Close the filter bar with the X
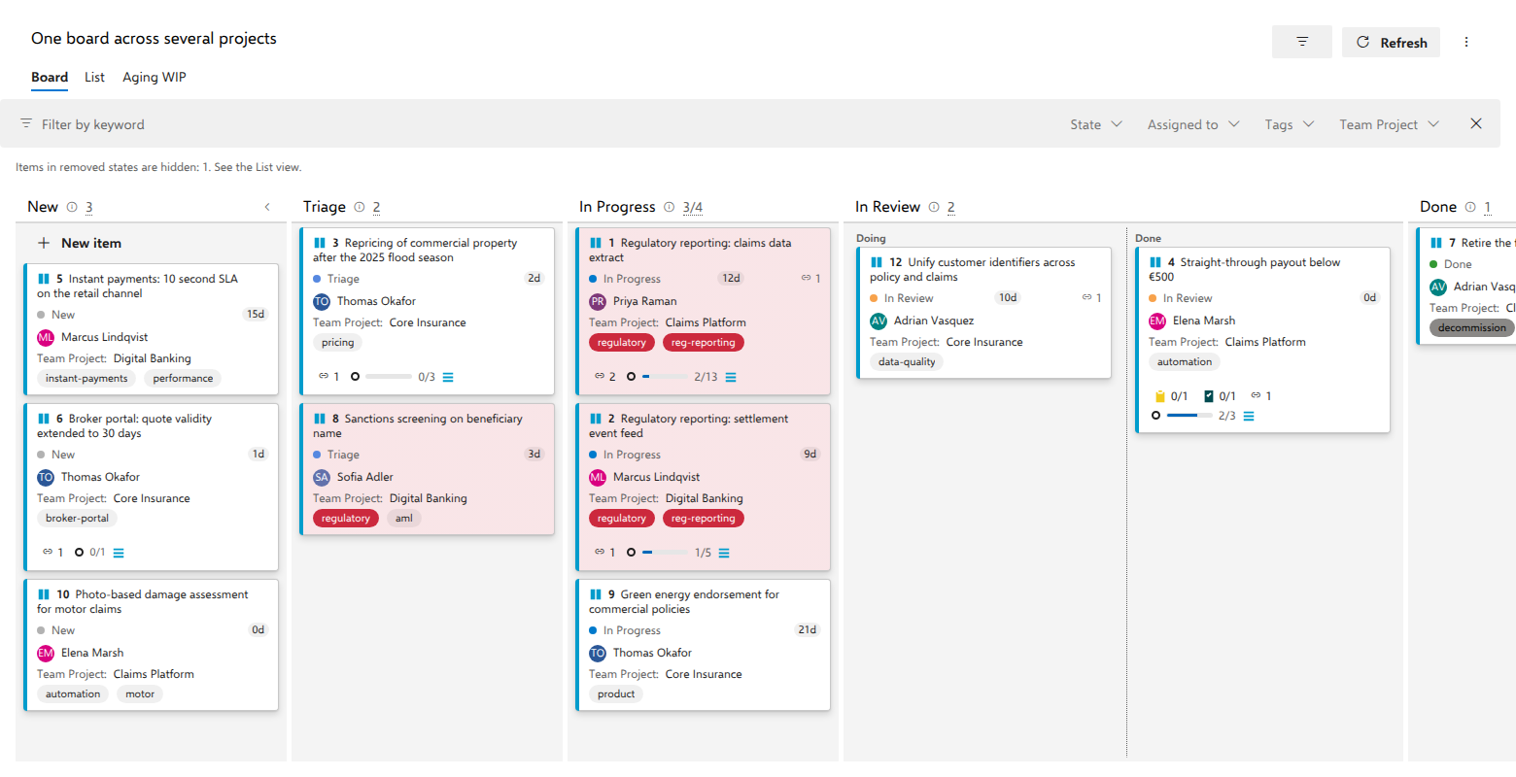Viewport: 1516px width, 777px height. (x=1476, y=123)
